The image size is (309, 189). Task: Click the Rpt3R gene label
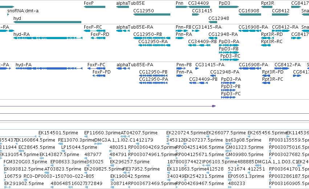[x=268, y=3]
